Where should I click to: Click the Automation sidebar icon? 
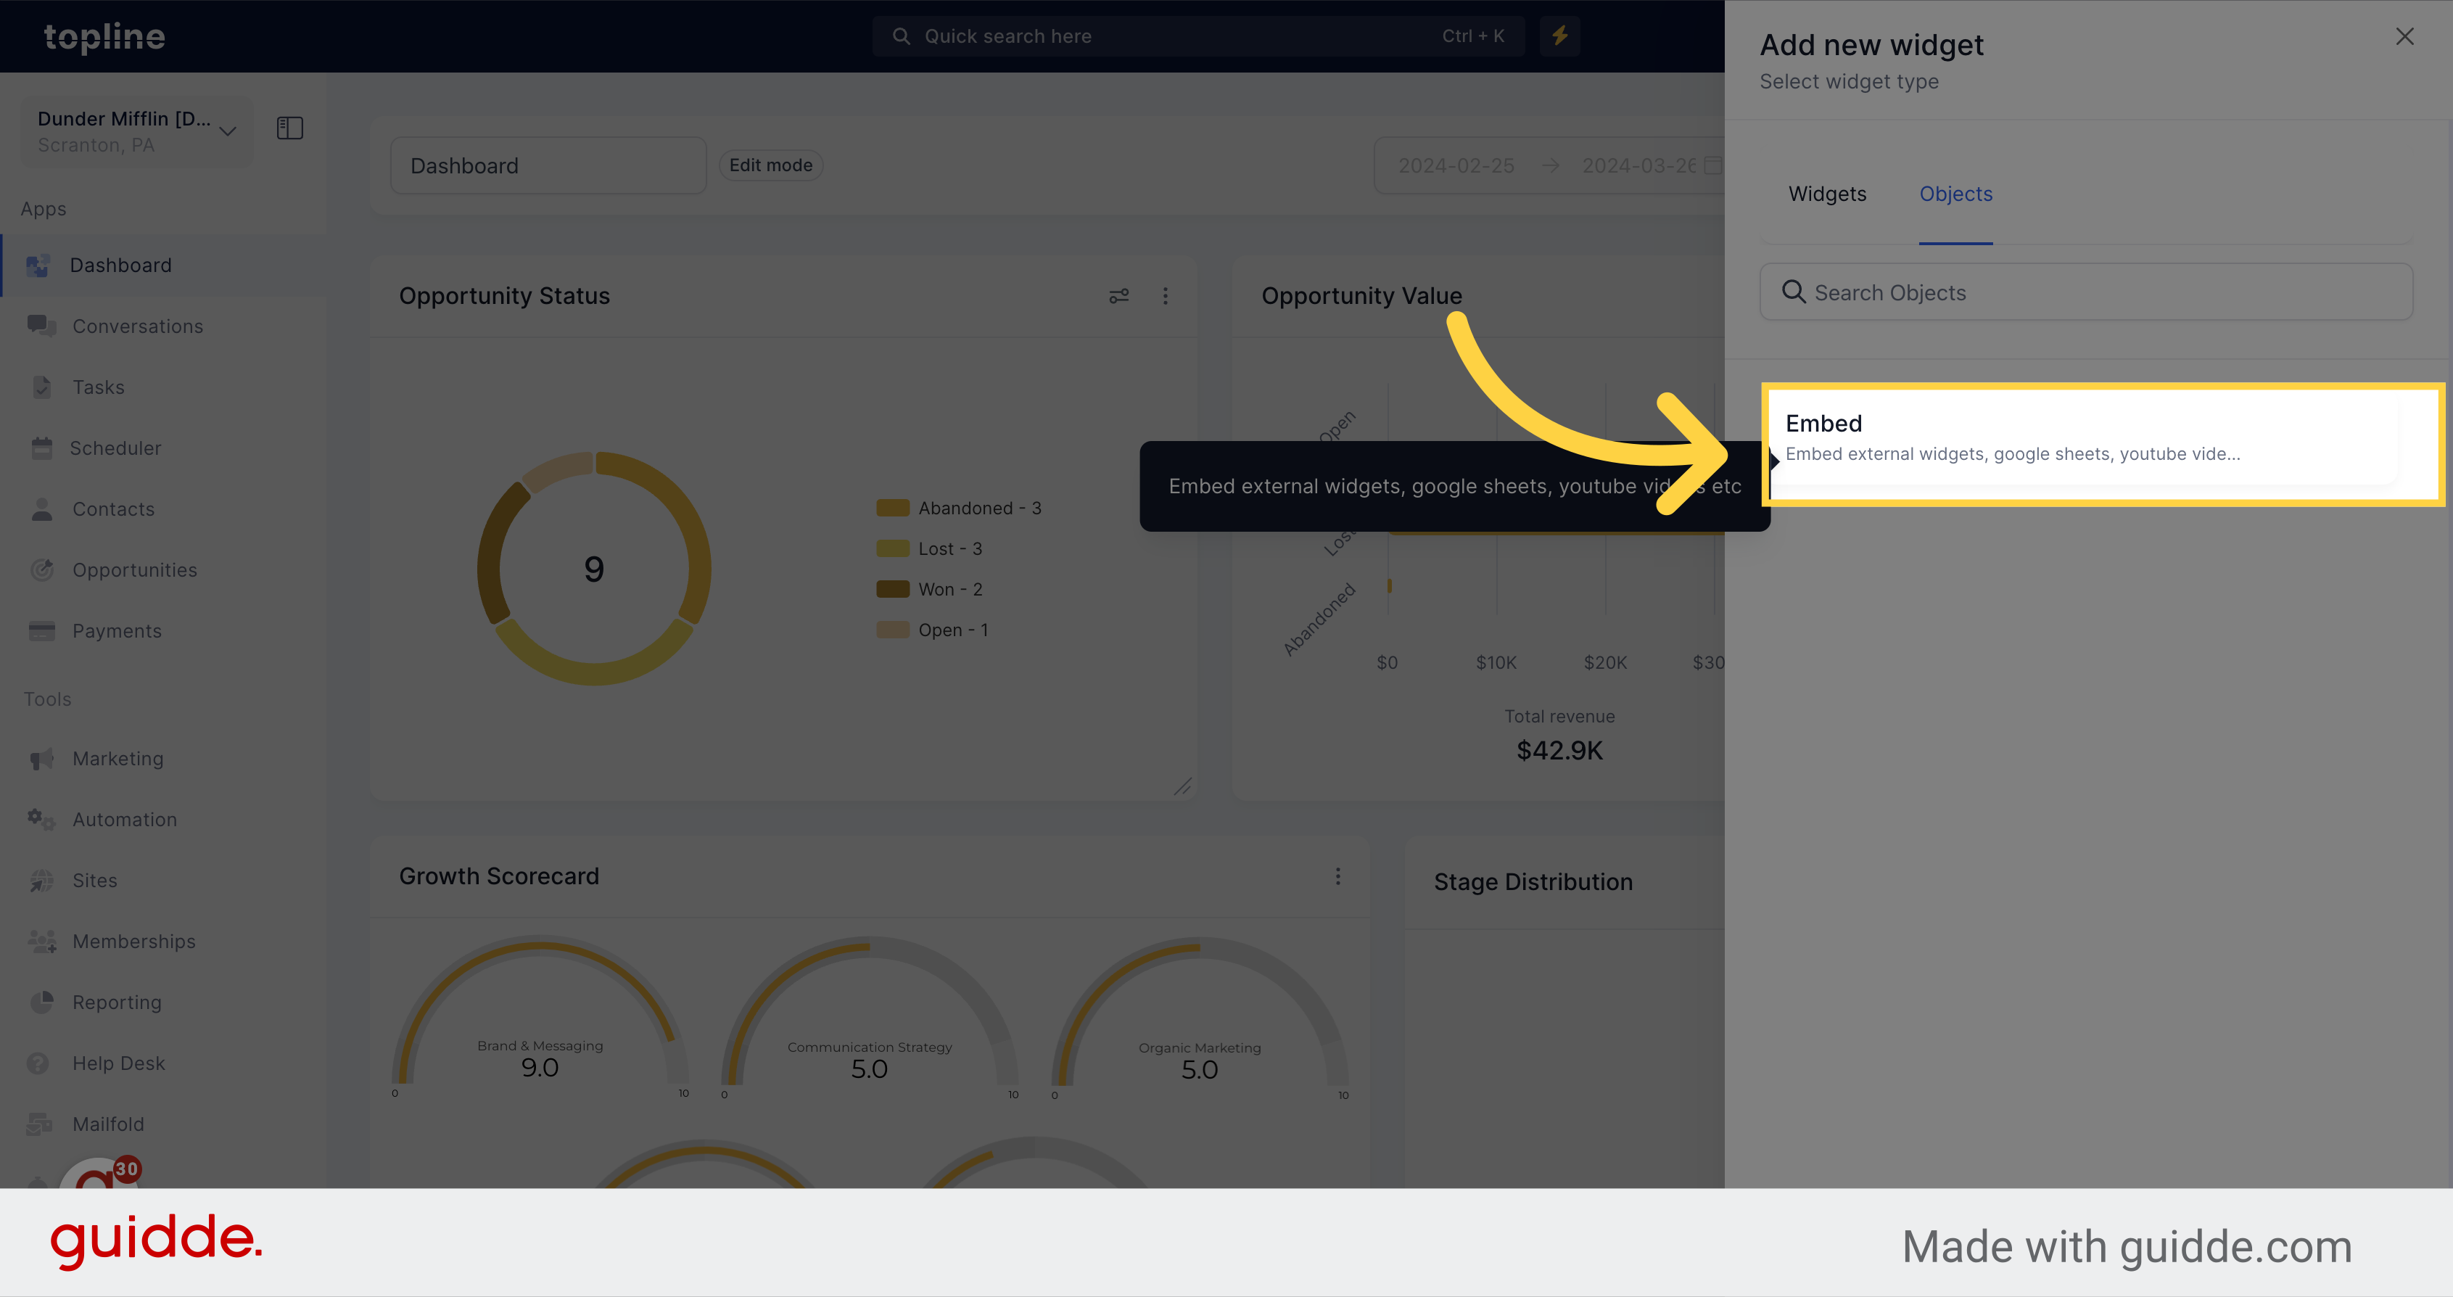tap(41, 818)
